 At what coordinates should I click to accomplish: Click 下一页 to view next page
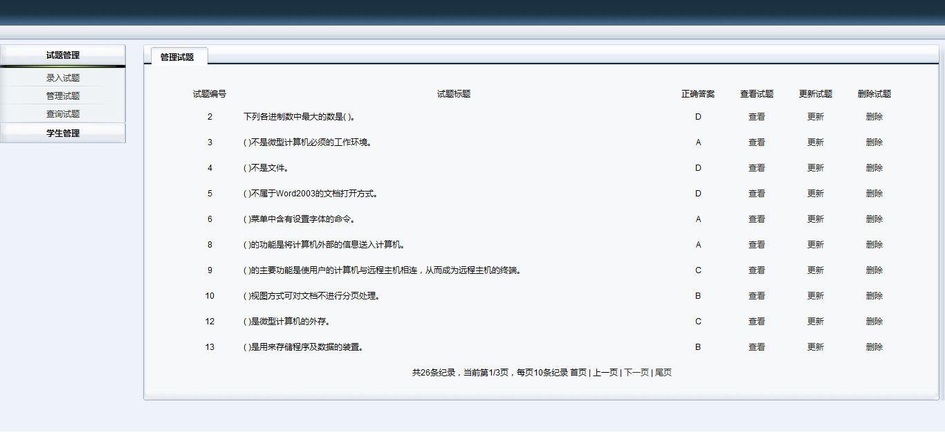pyautogui.click(x=636, y=372)
